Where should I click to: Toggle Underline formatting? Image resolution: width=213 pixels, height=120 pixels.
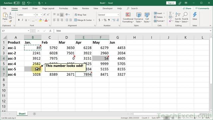click(x=26, y=20)
